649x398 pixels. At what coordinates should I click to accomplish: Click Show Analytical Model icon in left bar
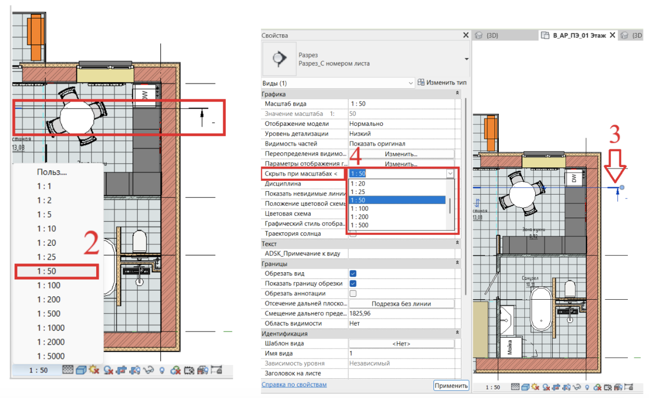click(x=202, y=370)
